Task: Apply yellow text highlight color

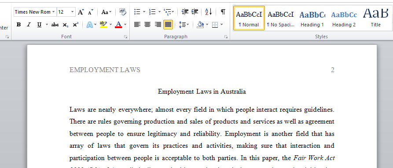Action: click(103, 25)
